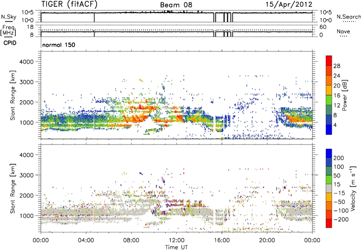
Task: Click the yellow 16–20 dB Power color bar segment
Action: tap(329, 90)
